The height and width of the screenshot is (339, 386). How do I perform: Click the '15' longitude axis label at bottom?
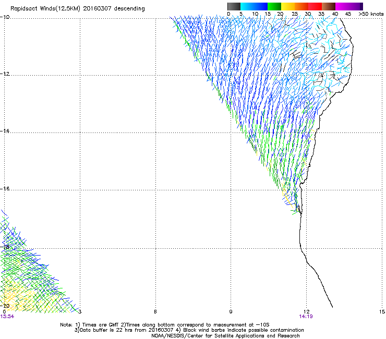click(x=382, y=312)
